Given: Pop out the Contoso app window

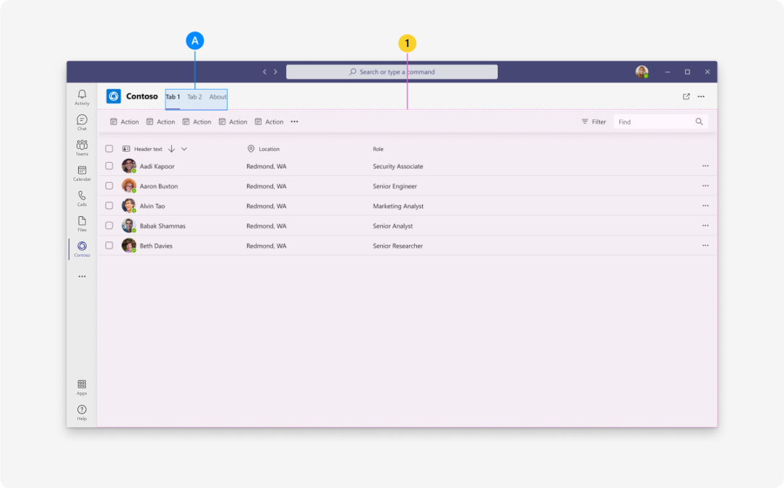Looking at the screenshot, I should [686, 97].
